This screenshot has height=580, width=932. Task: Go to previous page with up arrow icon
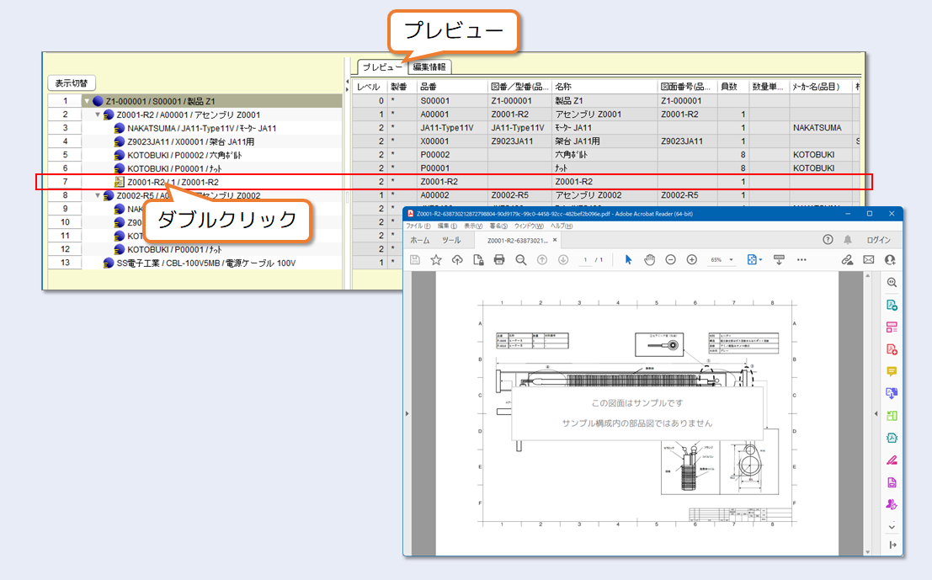[542, 259]
